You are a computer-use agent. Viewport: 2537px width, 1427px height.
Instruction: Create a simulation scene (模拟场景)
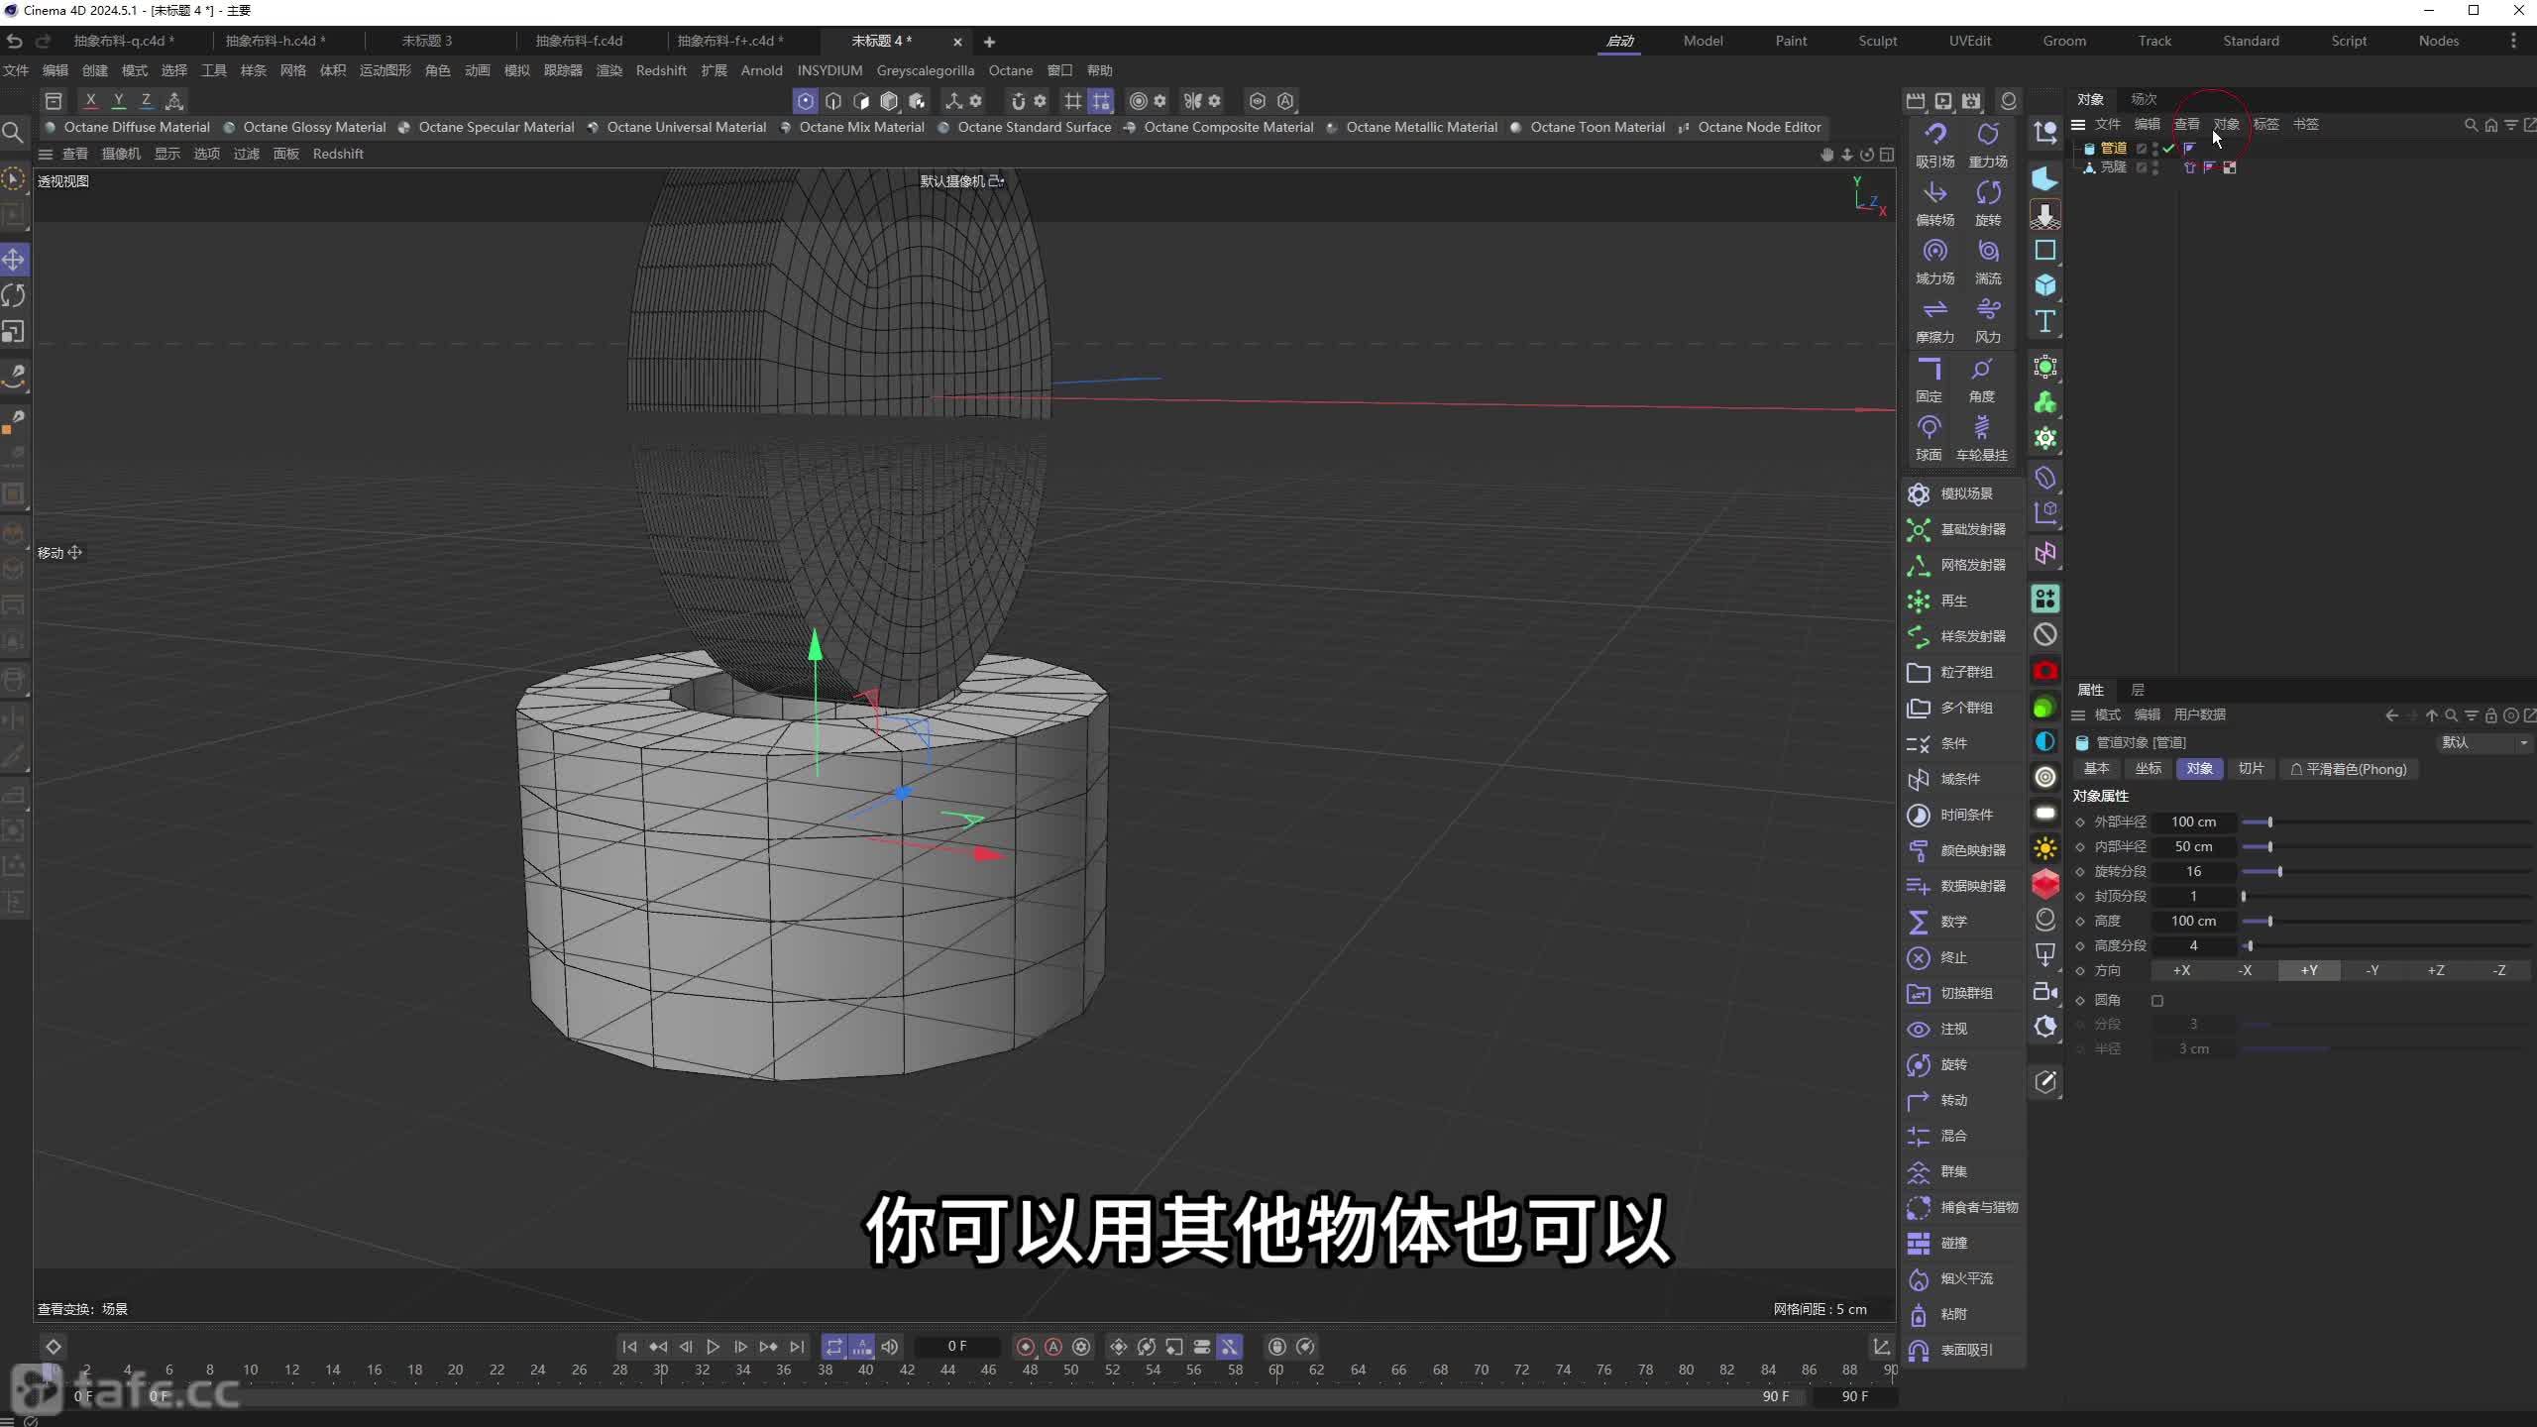[1962, 494]
